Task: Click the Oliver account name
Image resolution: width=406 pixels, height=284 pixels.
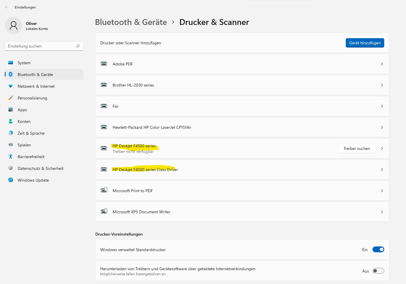Action: pos(31,23)
